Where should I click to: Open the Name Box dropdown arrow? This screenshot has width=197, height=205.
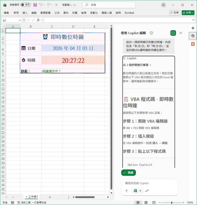(x=20, y=20)
